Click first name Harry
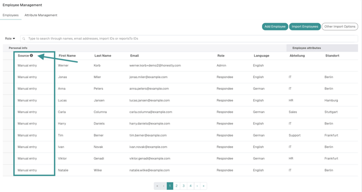This screenshot has width=362, height=192. coord(62,123)
